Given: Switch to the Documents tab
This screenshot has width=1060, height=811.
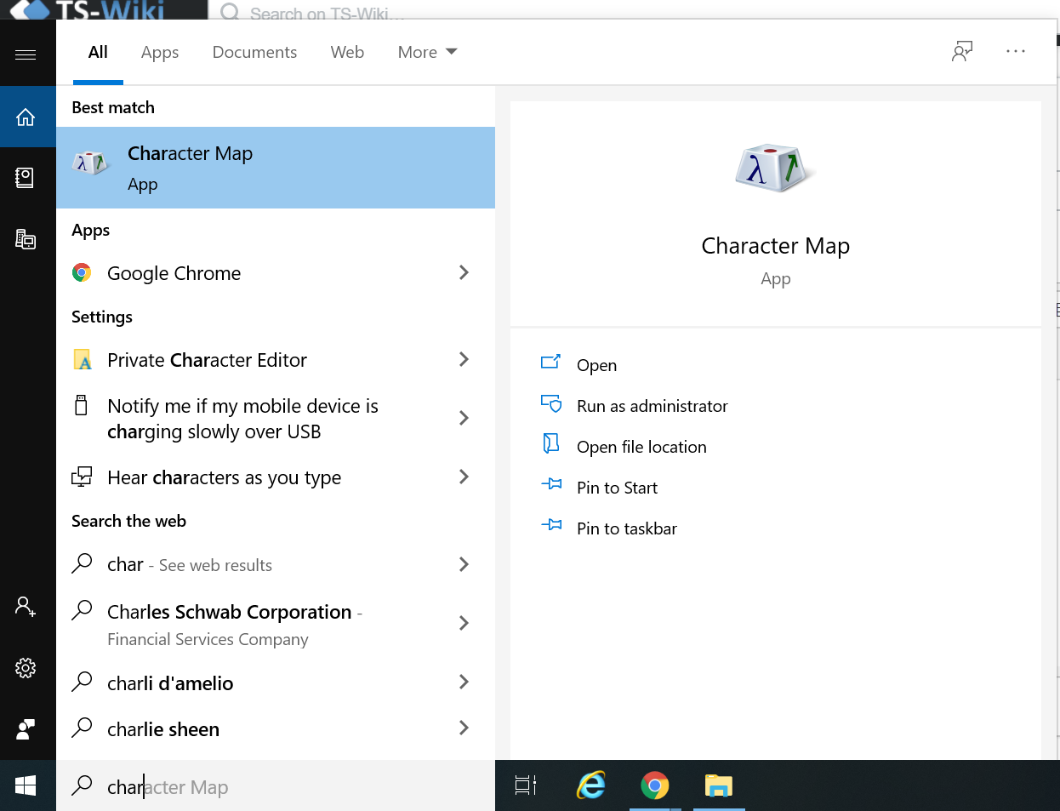Looking at the screenshot, I should pyautogui.click(x=254, y=52).
